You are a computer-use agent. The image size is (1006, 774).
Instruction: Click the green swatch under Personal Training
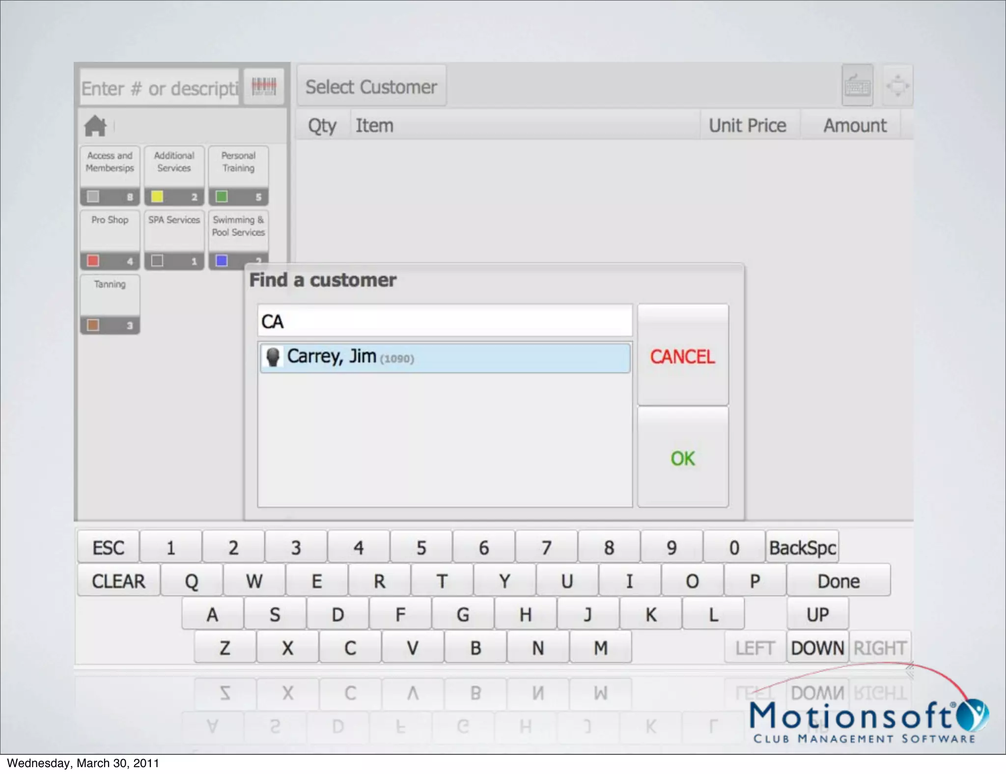(222, 196)
